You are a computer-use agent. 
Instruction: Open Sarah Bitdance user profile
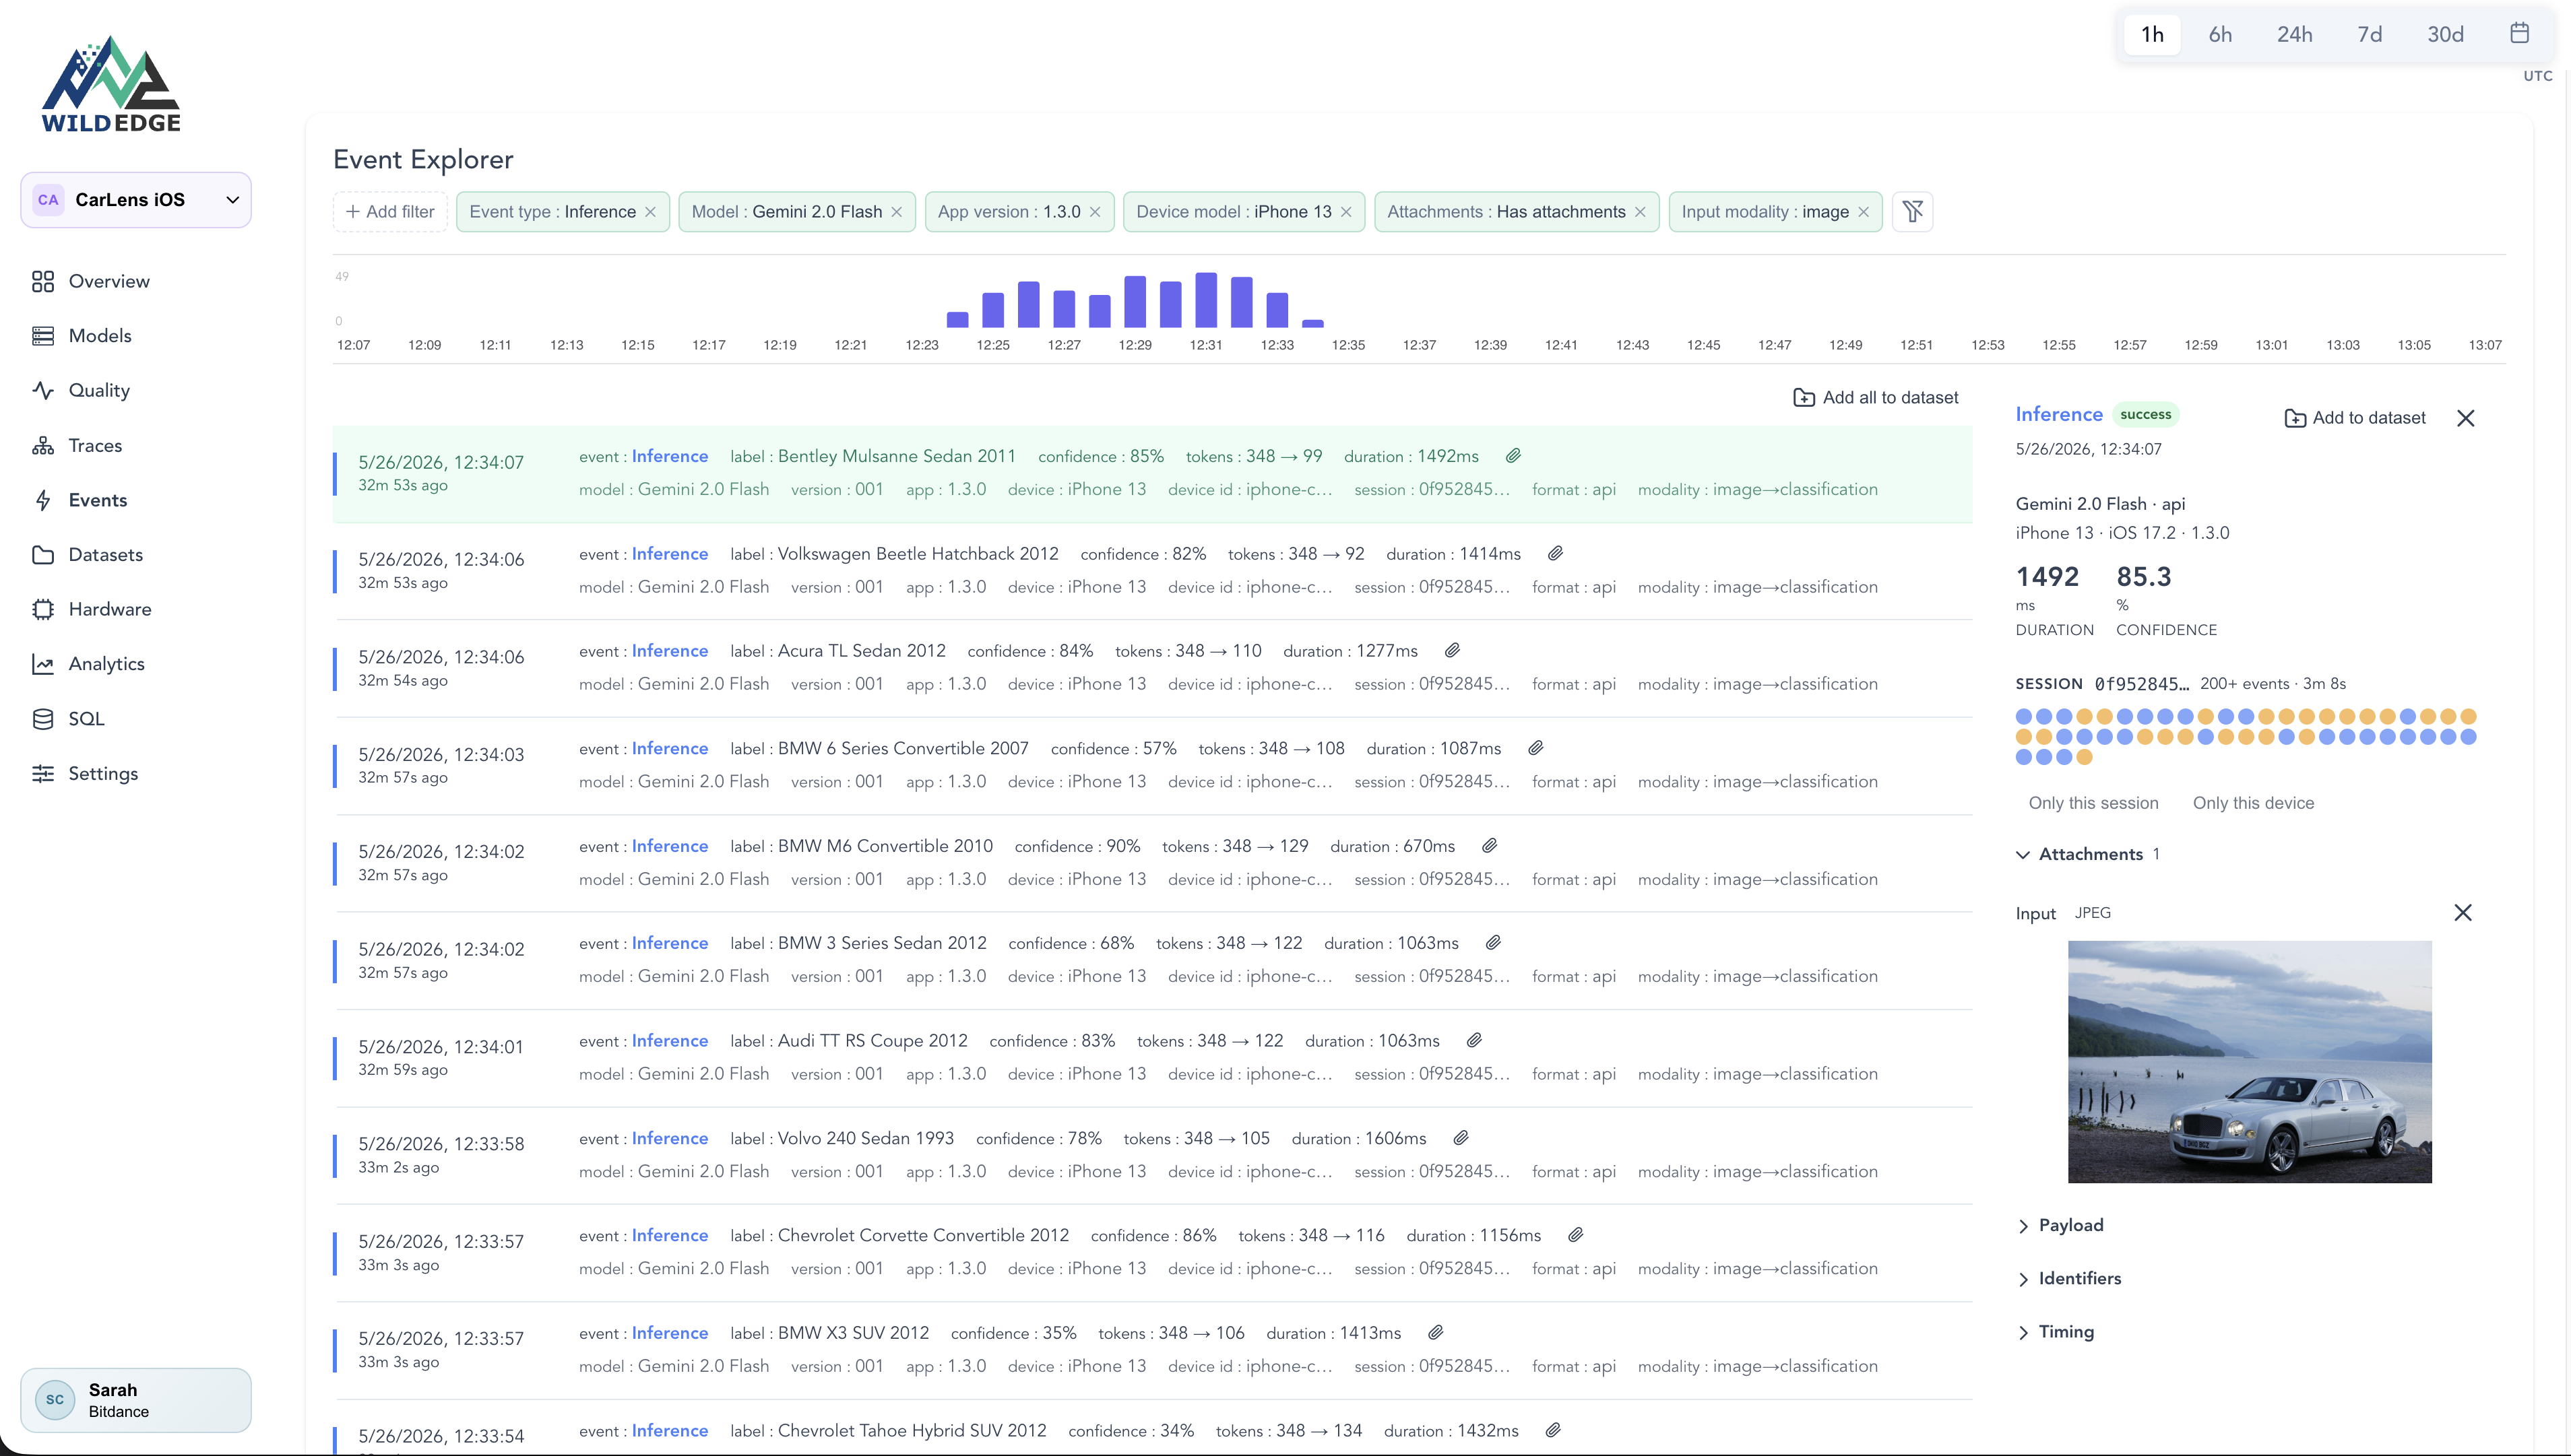pos(136,1400)
